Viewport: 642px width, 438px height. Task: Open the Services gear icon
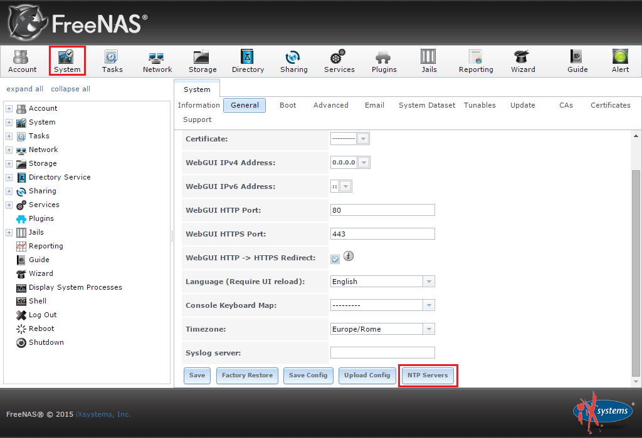[339, 61]
